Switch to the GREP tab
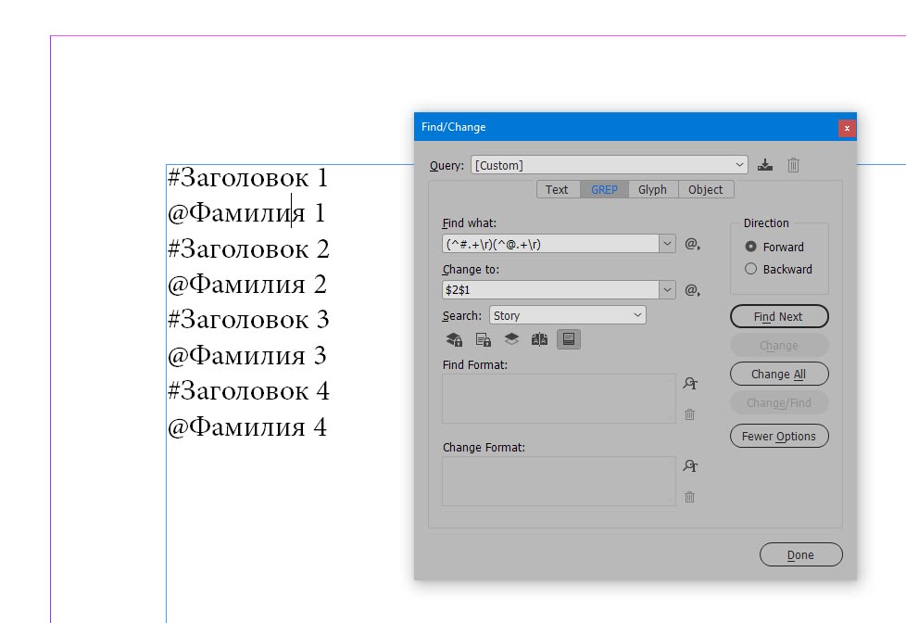906x623 pixels. click(x=604, y=190)
